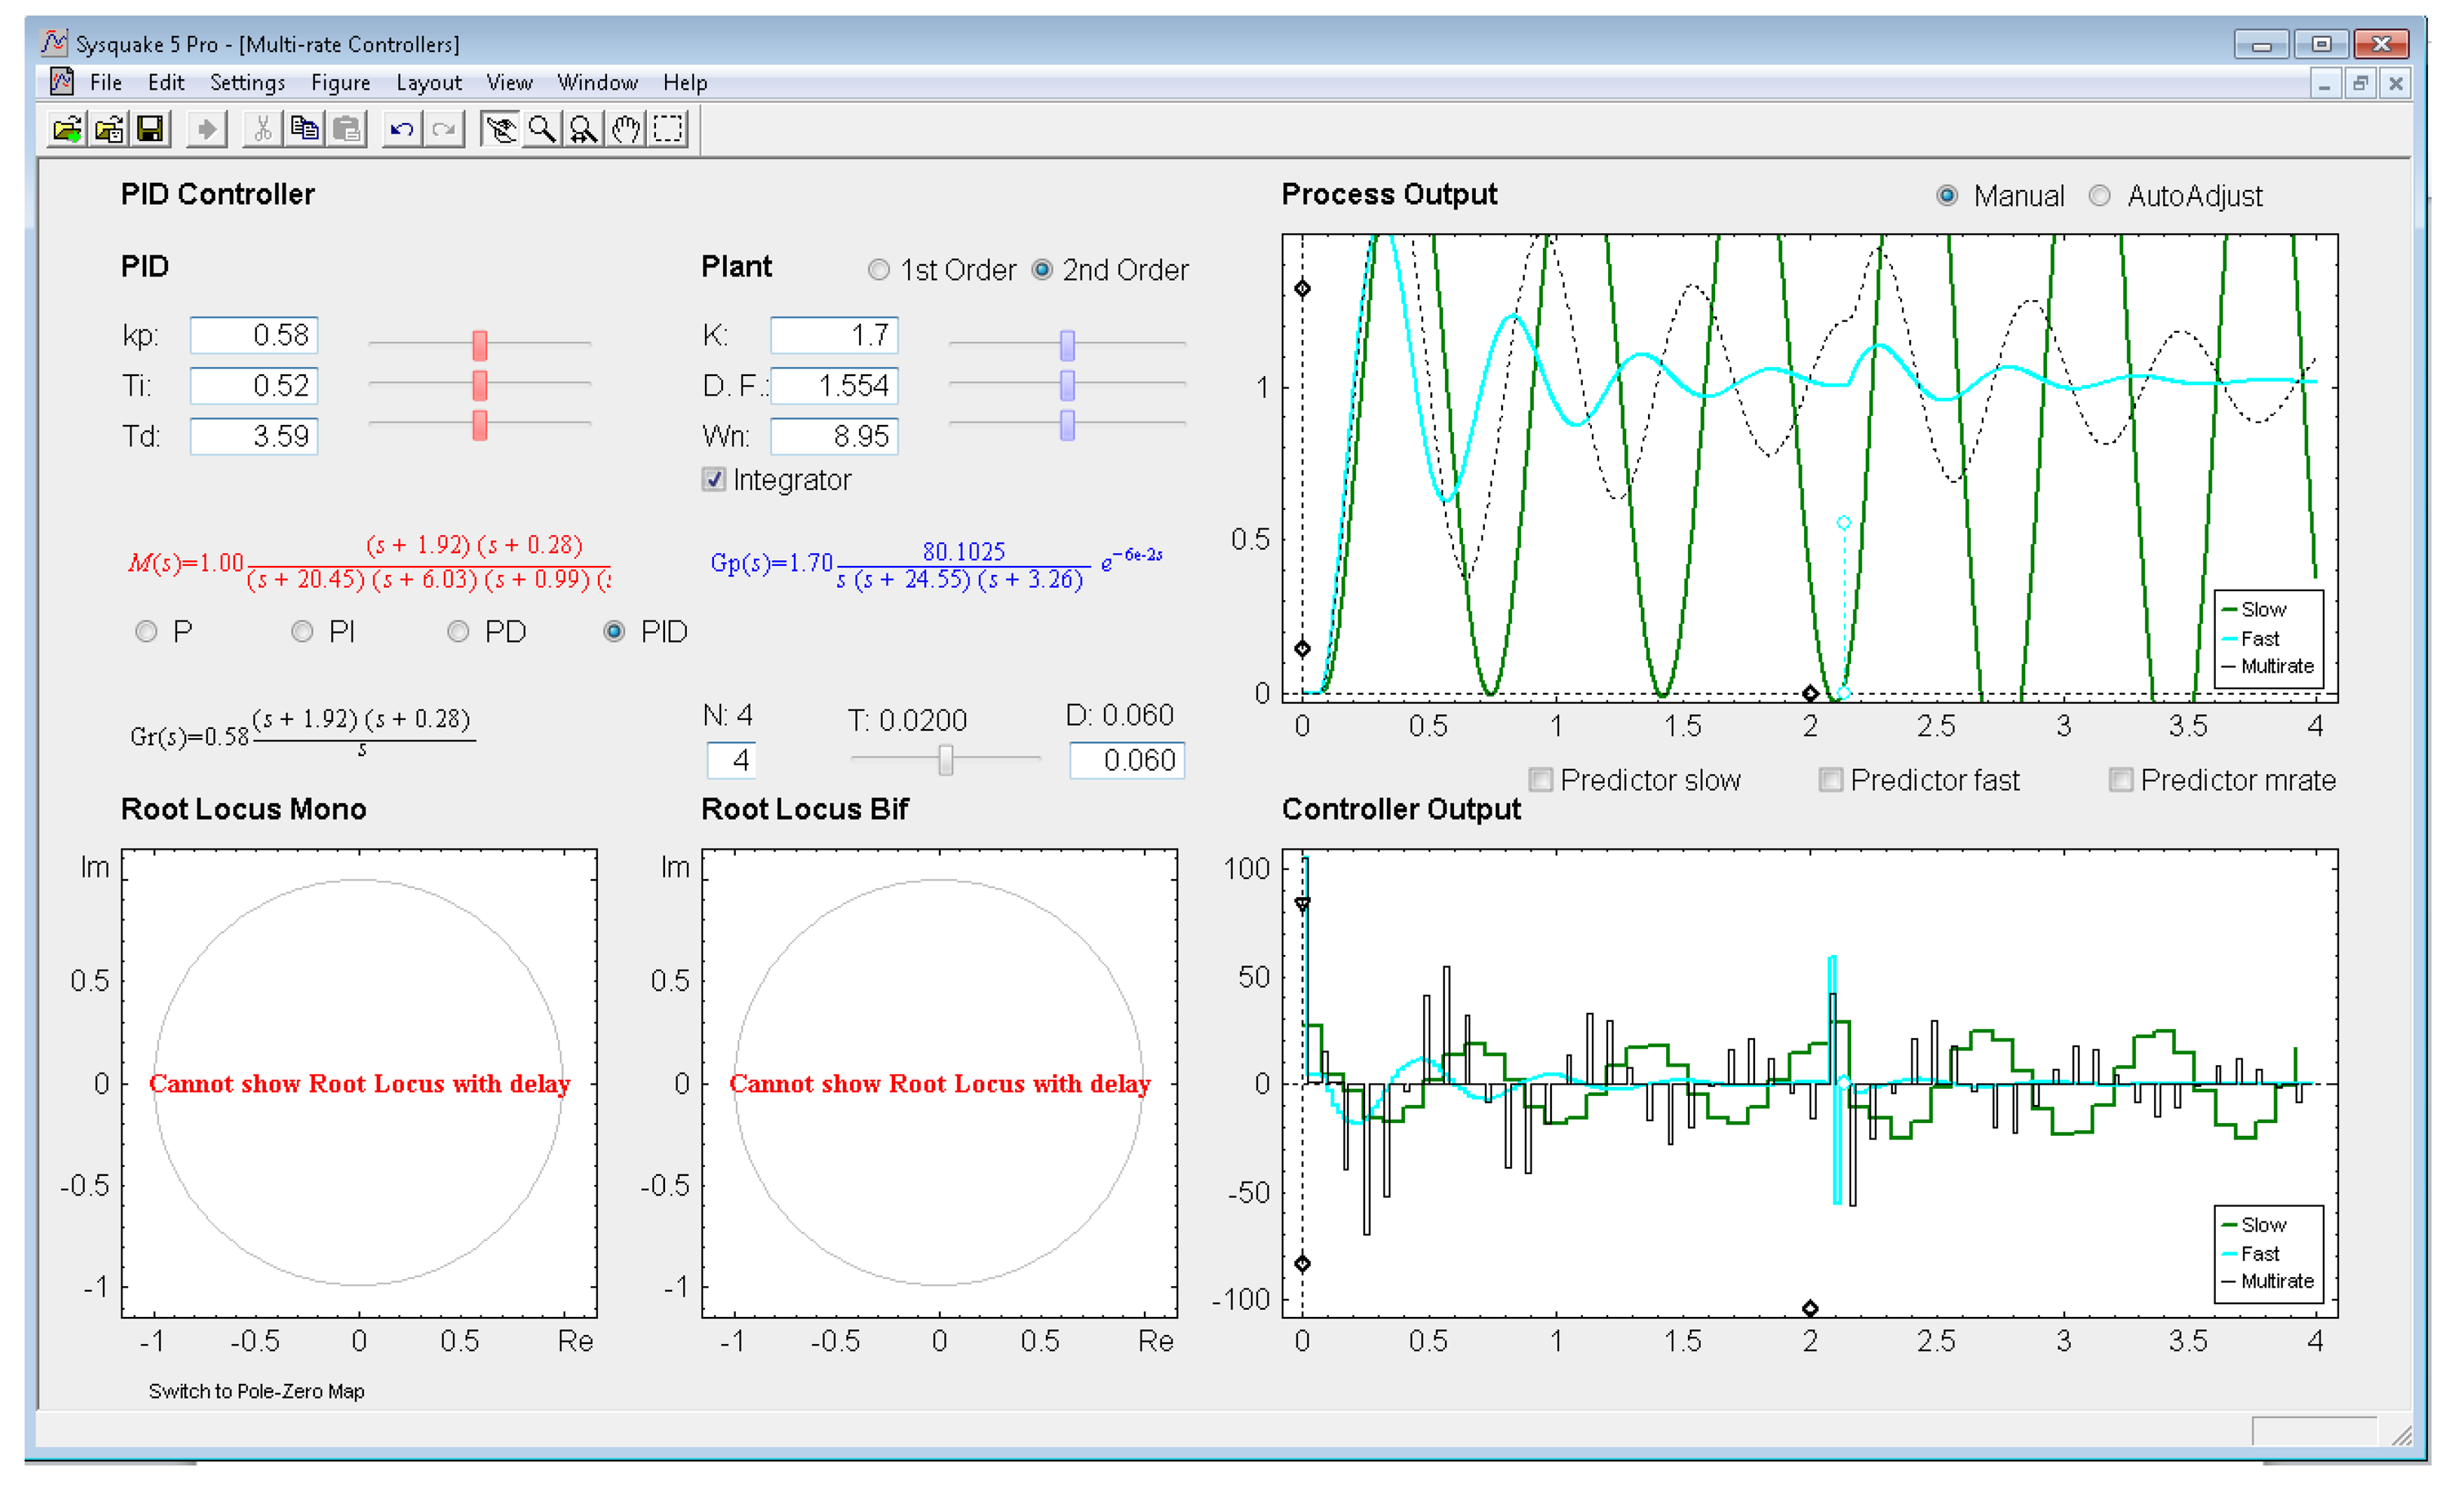Select the 1st Order plant option
This screenshot has width=2464, height=1494.
[878, 270]
